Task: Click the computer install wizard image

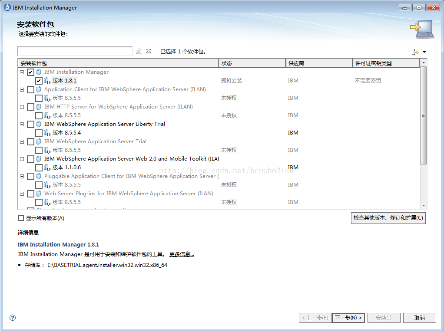Action: (x=422, y=29)
